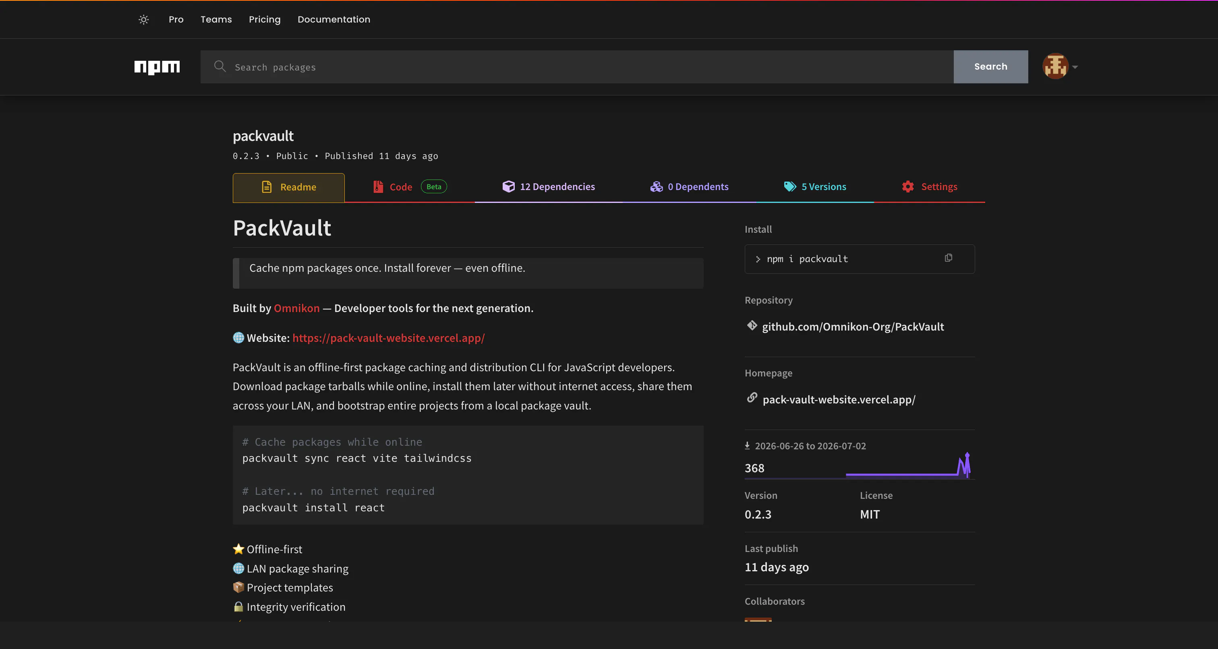Click the Versions tag icon
Viewport: 1218px width, 649px height.
790,187
